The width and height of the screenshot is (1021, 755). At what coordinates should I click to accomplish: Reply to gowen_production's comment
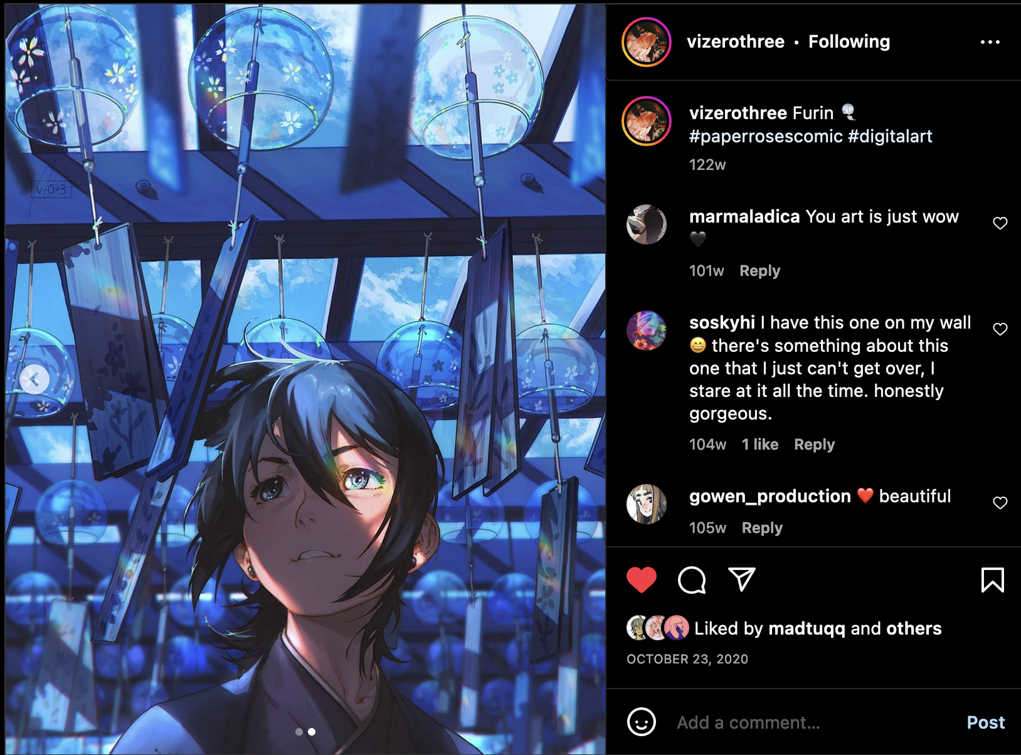(x=762, y=528)
